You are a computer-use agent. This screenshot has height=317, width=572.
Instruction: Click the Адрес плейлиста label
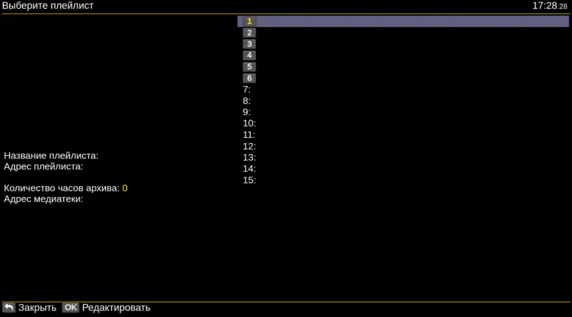(44, 166)
